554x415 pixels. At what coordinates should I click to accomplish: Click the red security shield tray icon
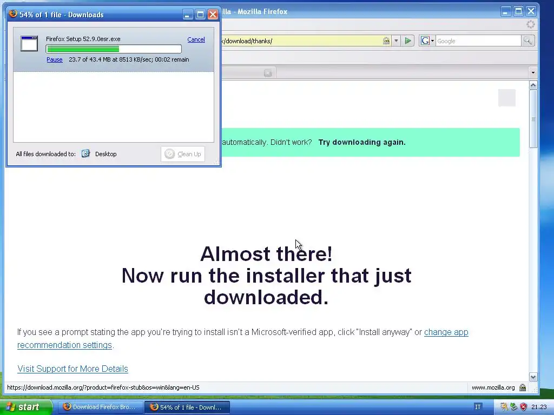pyautogui.click(x=523, y=407)
